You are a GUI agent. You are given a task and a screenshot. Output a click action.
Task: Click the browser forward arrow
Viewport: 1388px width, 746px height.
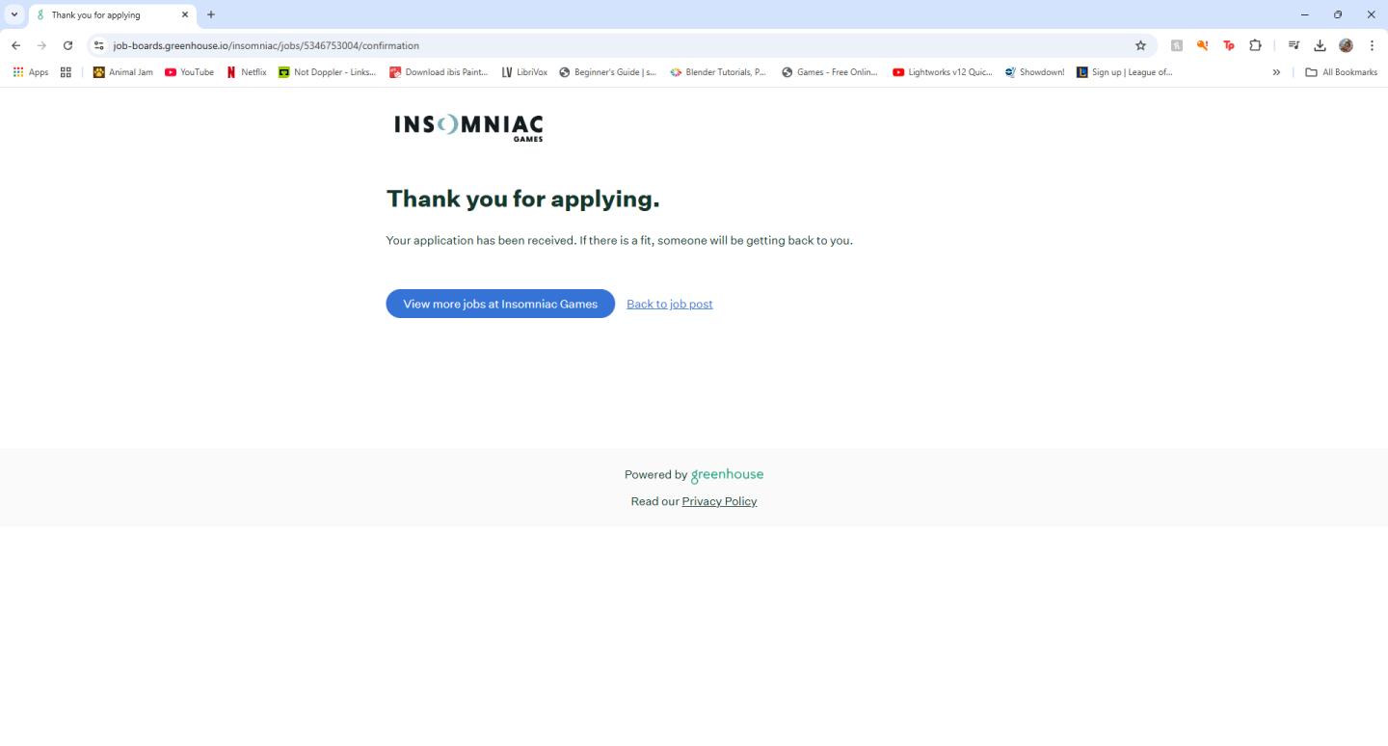[x=41, y=45]
